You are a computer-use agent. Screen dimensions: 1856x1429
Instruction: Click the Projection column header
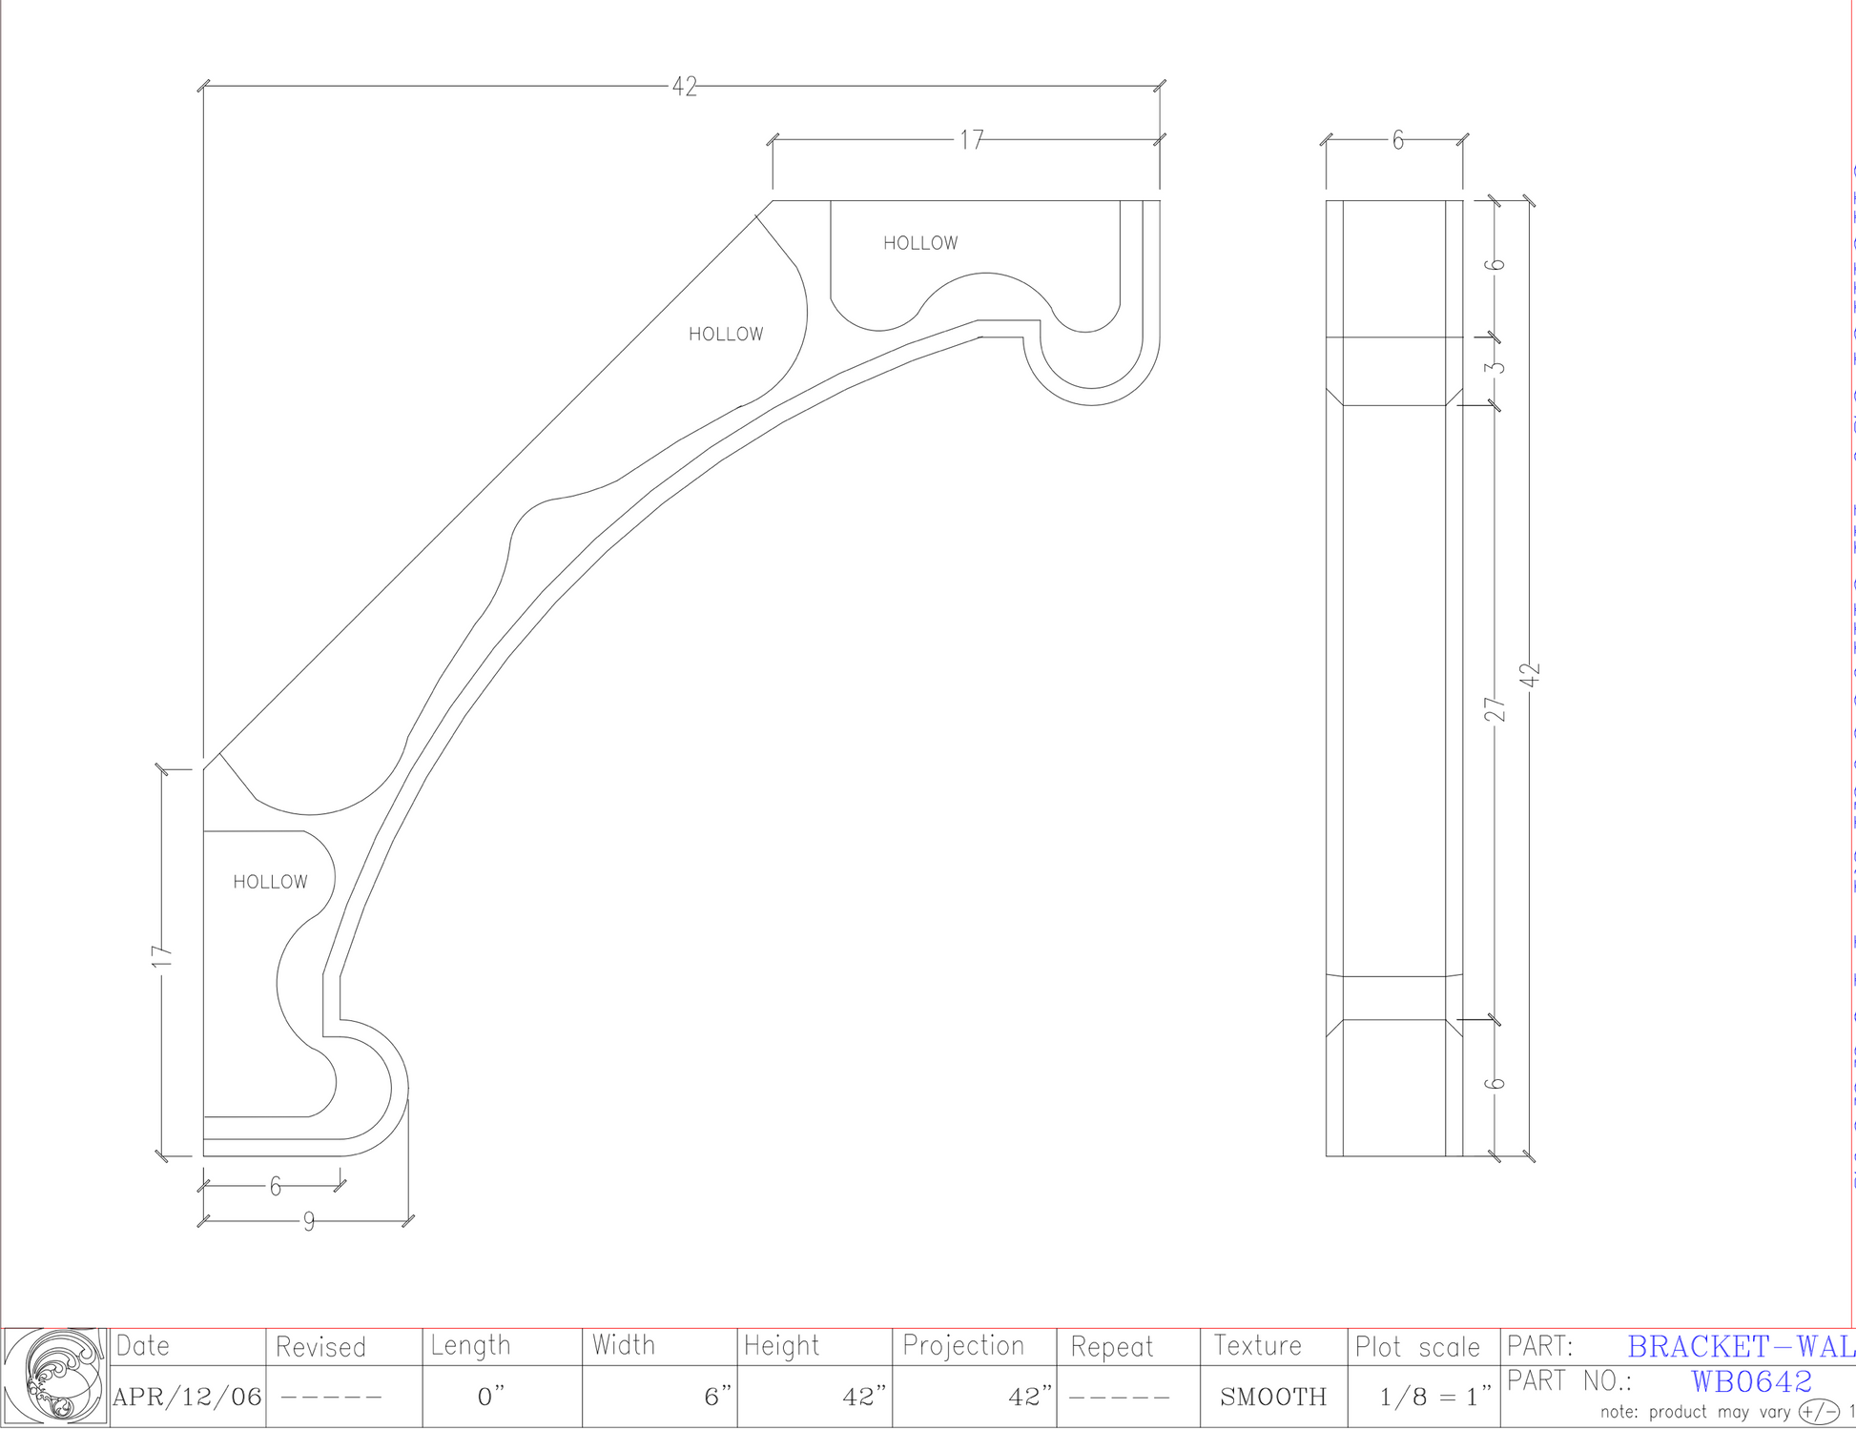pyautogui.click(x=963, y=1346)
